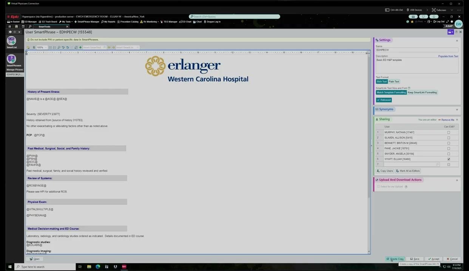This screenshot has height=271, width=469.
Task: Click the Copy Users button
Action: 385,171
